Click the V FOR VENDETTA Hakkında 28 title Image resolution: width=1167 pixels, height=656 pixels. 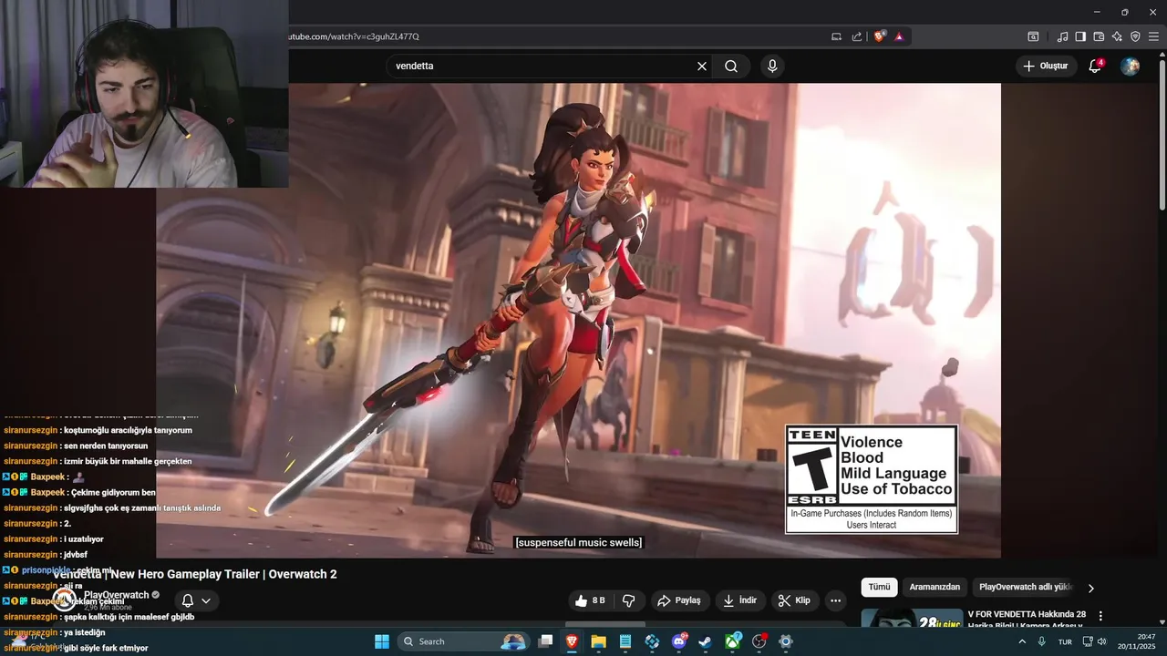coord(1027,615)
